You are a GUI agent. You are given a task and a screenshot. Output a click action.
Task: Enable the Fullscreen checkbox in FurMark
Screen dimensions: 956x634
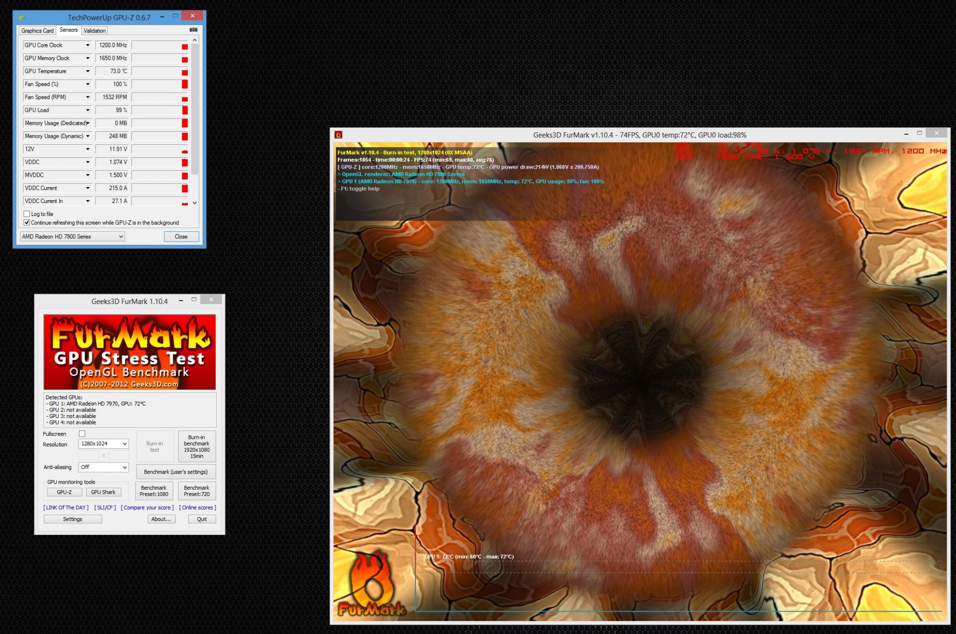coord(82,434)
